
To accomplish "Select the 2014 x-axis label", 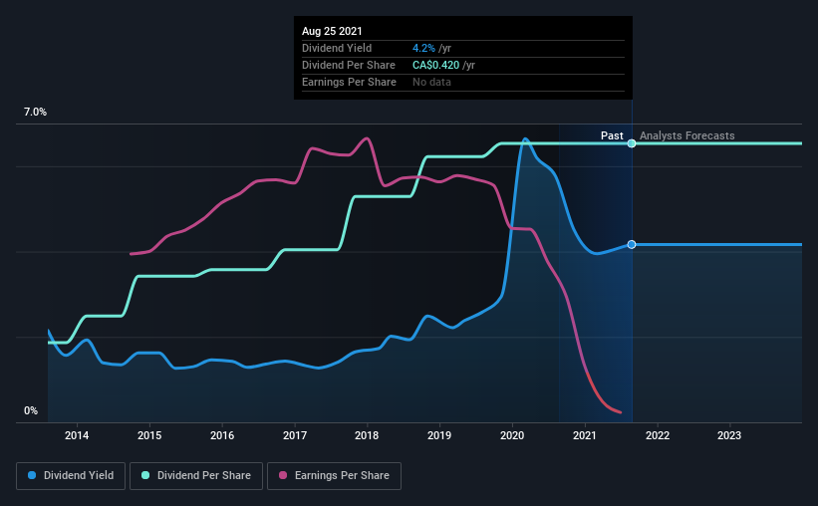I will coord(77,435).
